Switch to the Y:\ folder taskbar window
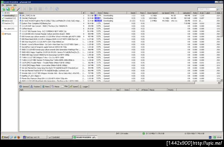The width and height of the screenshot is (224, 147). tap(60, 137)
